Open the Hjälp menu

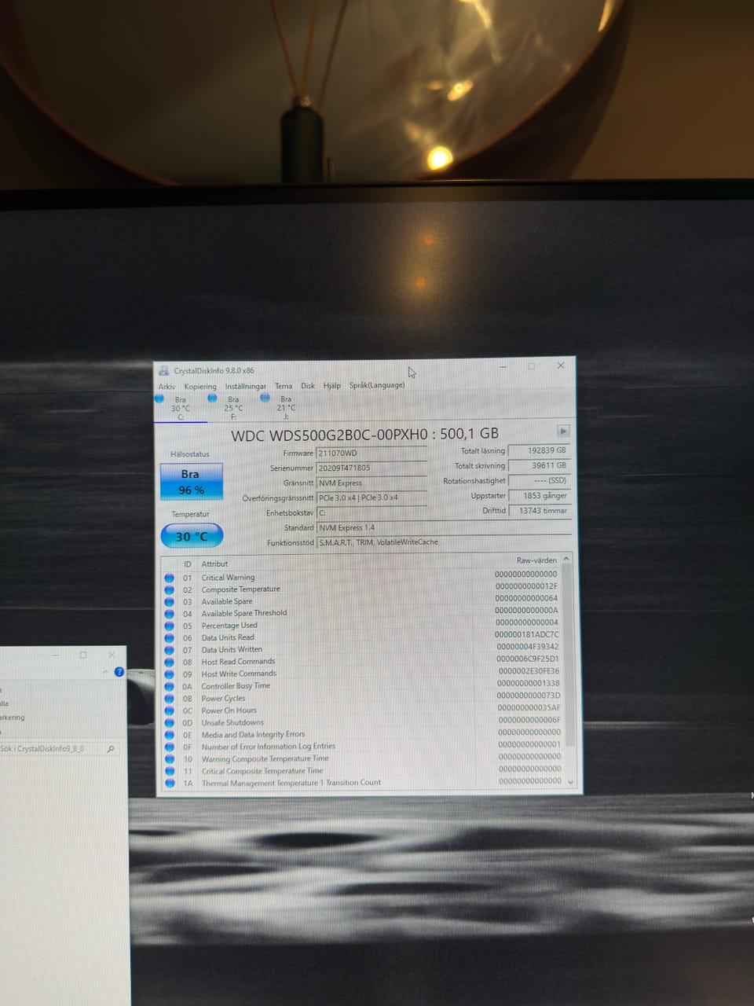point(332,386)
